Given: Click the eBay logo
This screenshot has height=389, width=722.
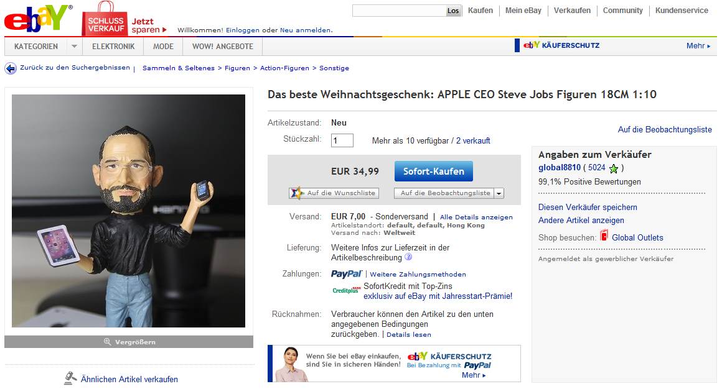Looking at the screenshot, I should [x=38, y=19].
